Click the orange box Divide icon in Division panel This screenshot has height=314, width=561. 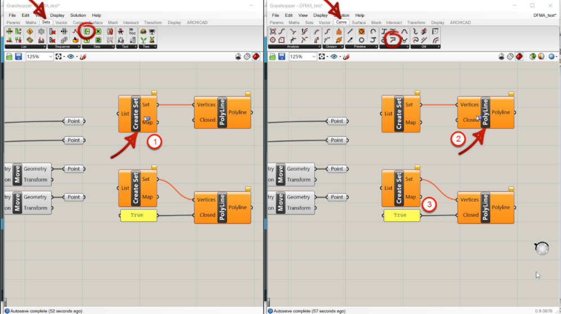338,31
